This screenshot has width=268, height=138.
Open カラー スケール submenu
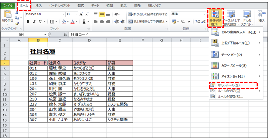click(236, 65)
